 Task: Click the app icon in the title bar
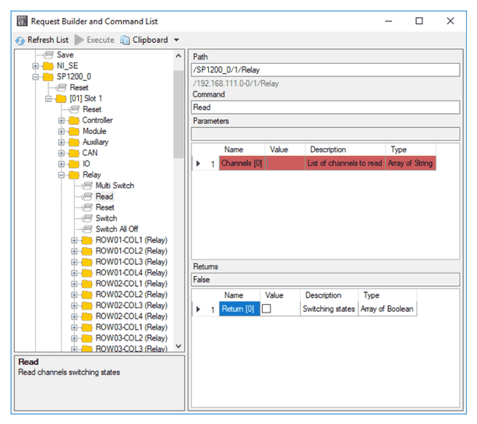point(22,21)
